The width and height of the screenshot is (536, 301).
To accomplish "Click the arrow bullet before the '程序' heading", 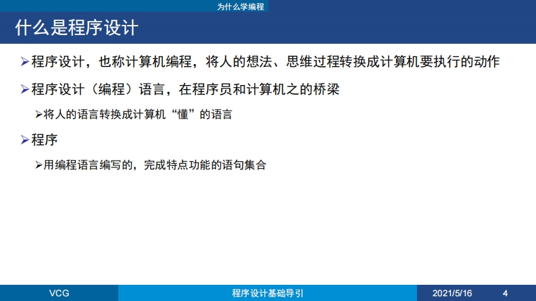I will click(25, 140).
